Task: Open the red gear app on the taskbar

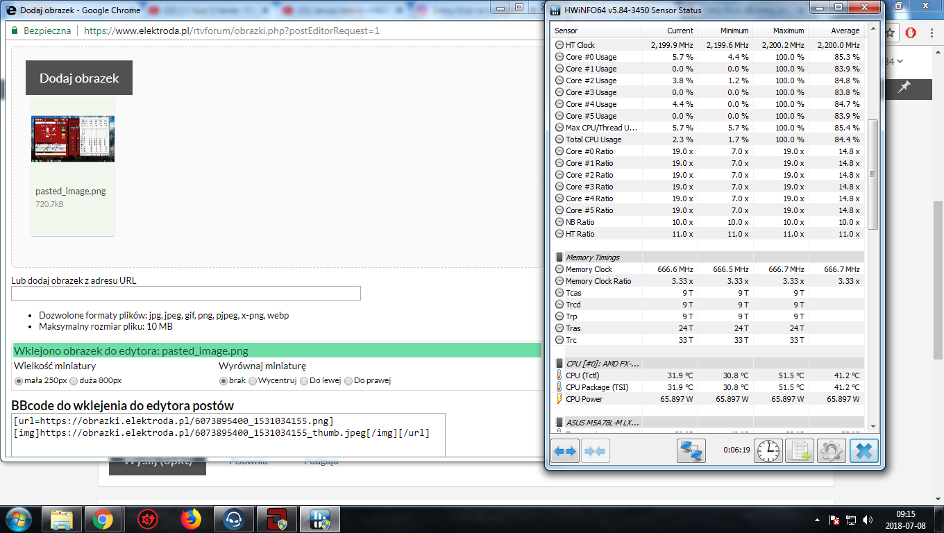Action: 147,519
